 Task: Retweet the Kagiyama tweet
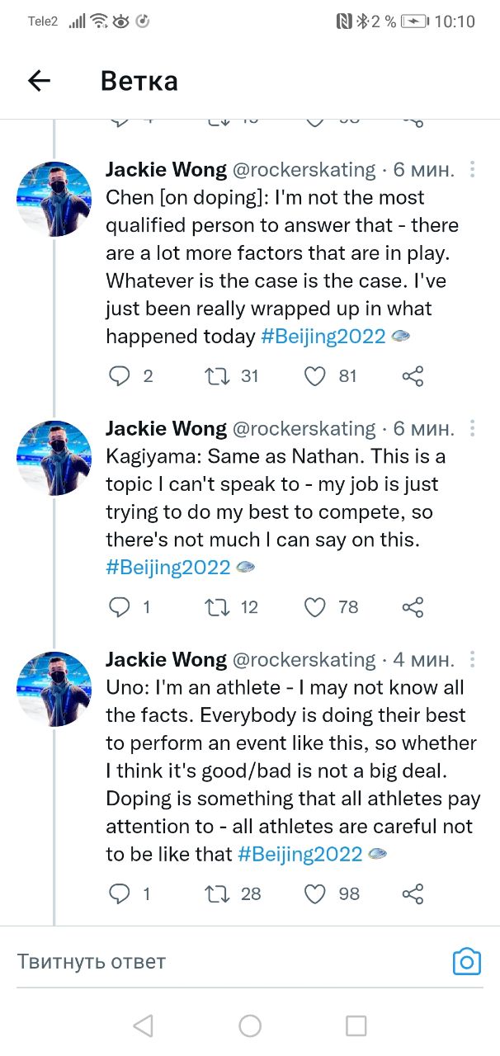coord(219,607)
